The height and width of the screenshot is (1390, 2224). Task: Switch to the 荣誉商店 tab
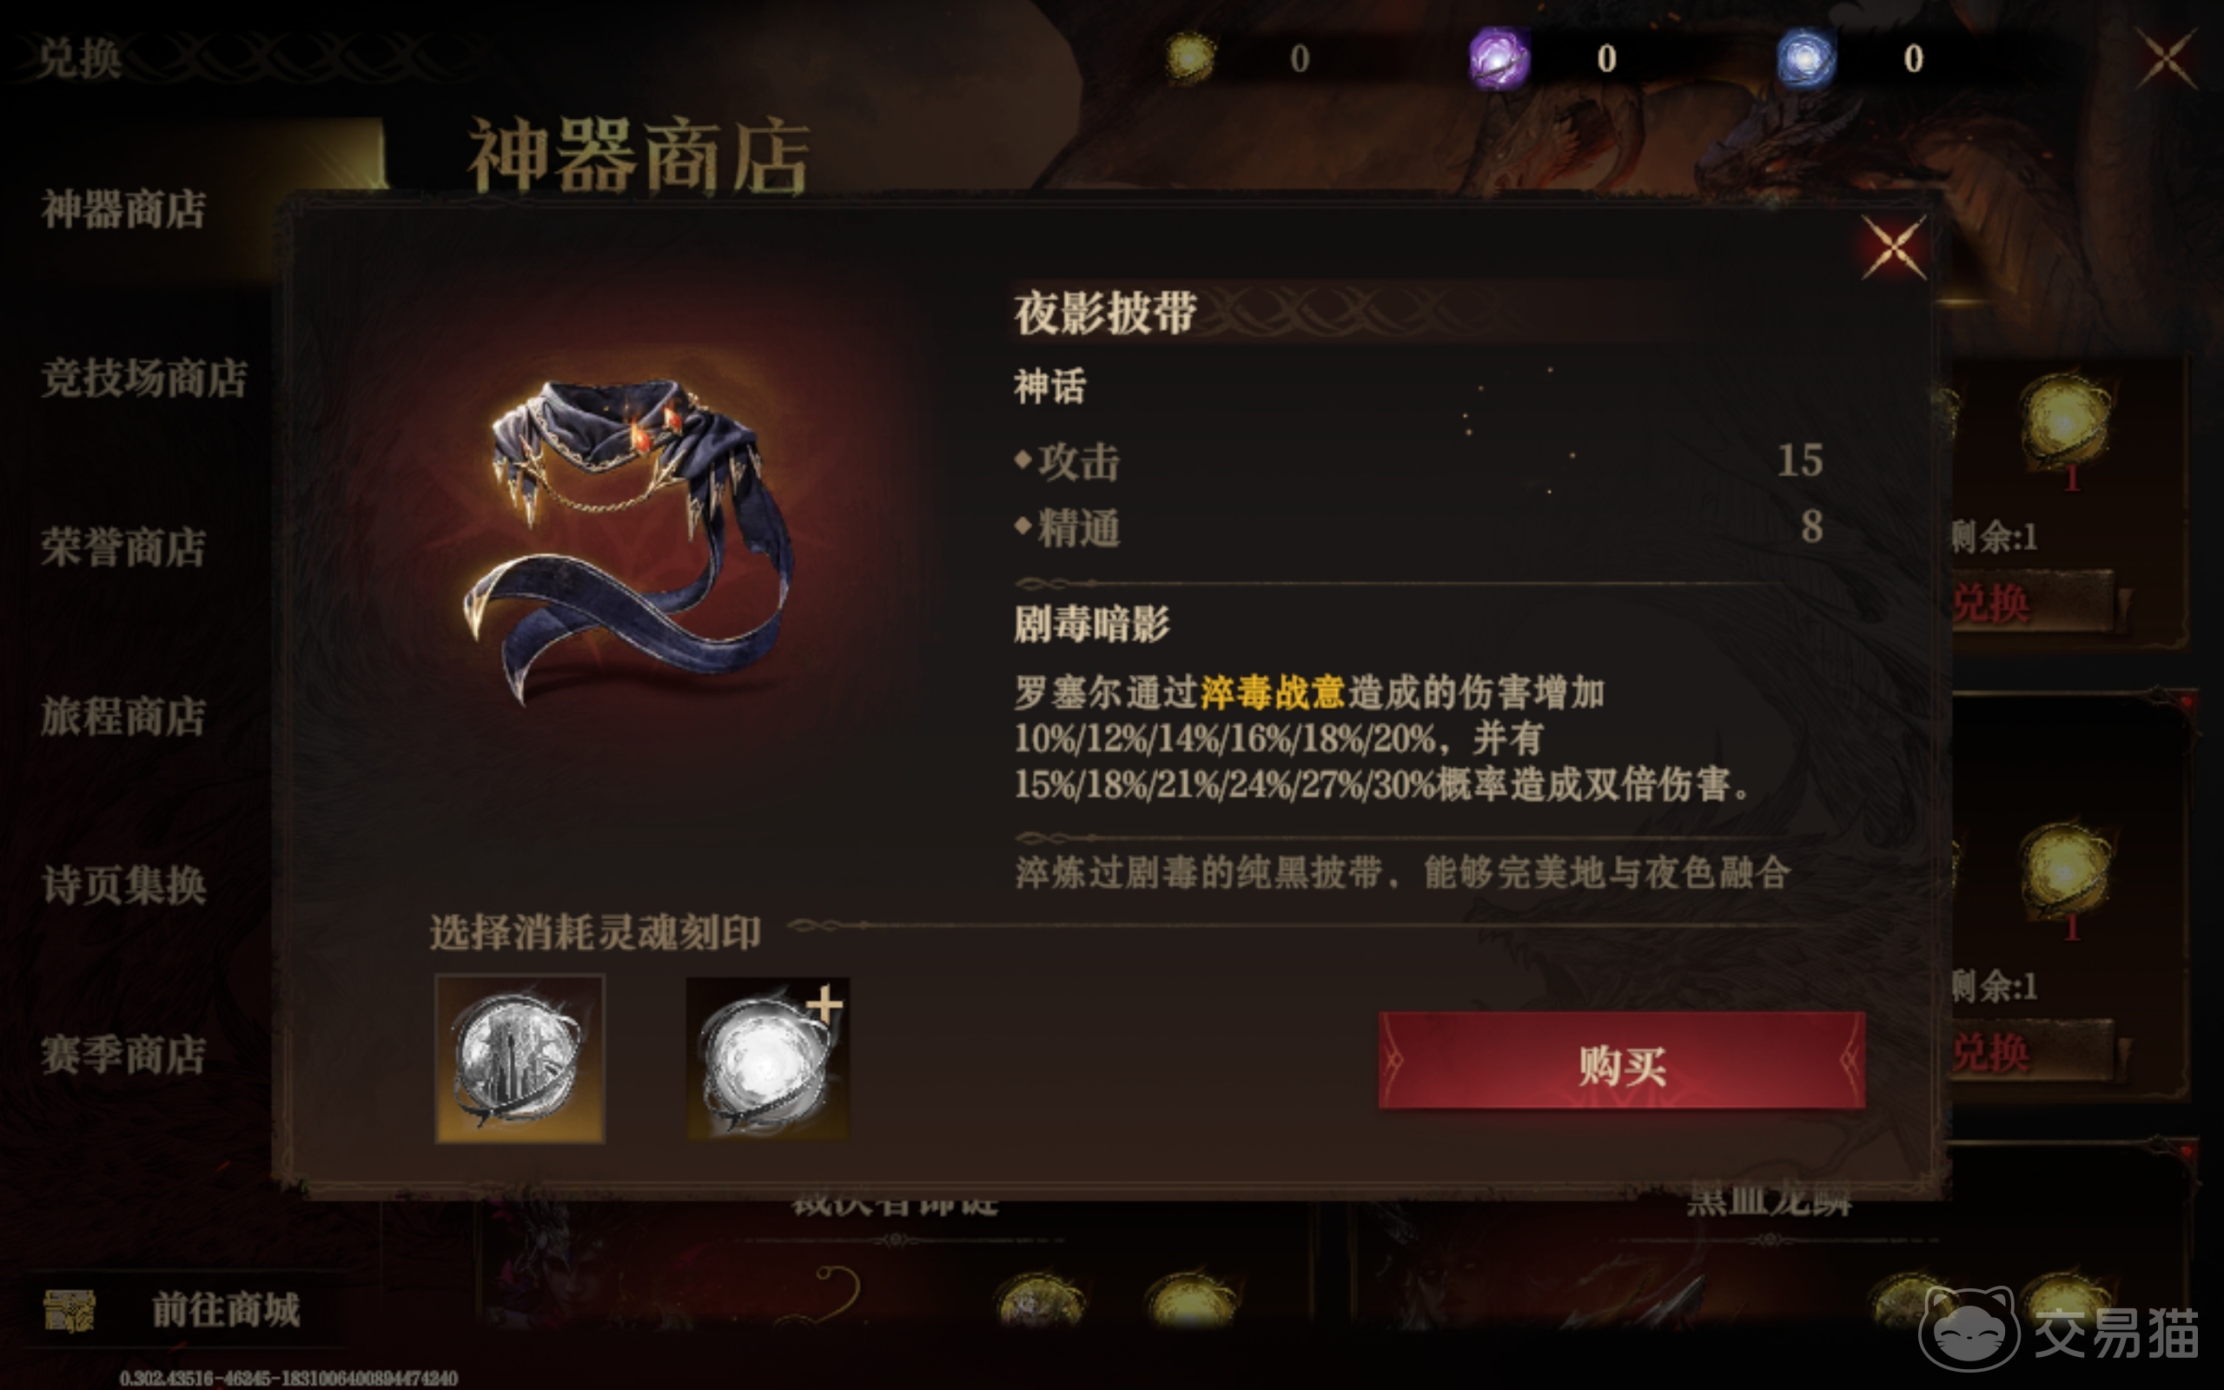[x=123, y=547]
